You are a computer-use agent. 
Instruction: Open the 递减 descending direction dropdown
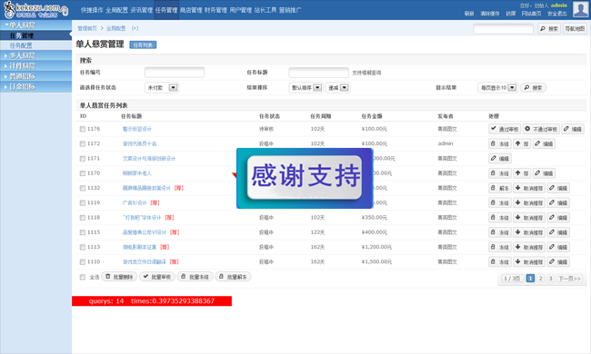(x=337, y=88)
